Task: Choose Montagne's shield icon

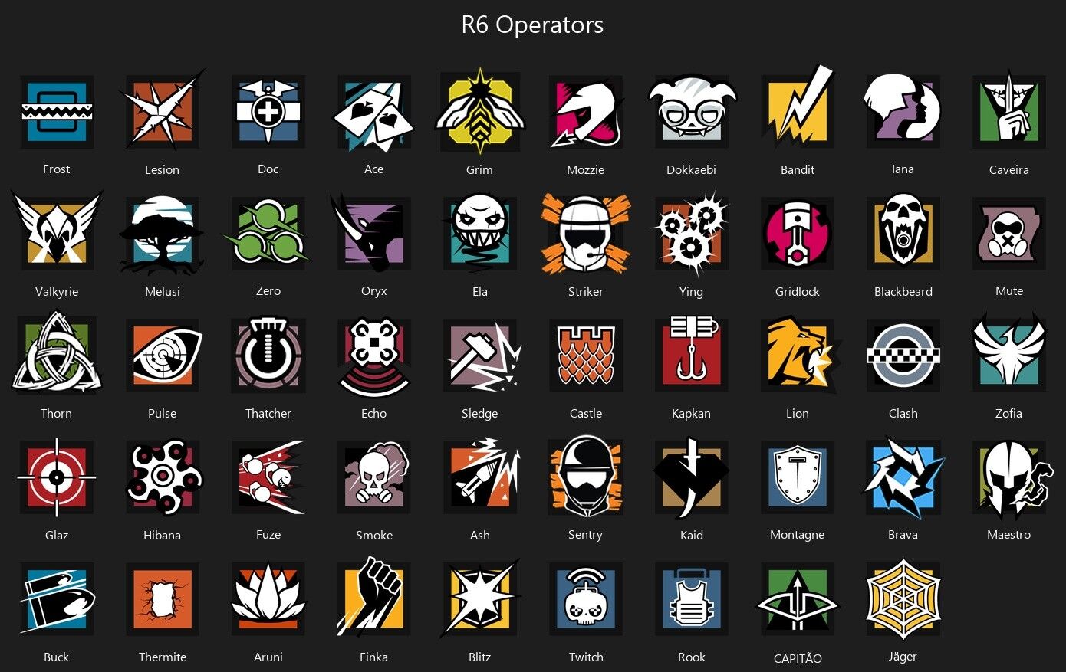Action: tap(798, 477)
